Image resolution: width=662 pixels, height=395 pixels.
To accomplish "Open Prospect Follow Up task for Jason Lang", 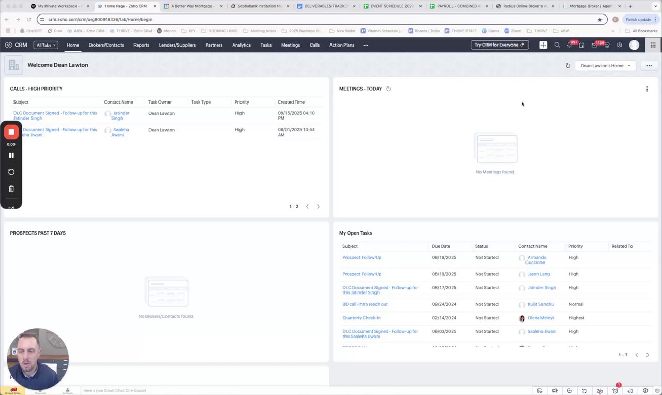I will (362, 274).
